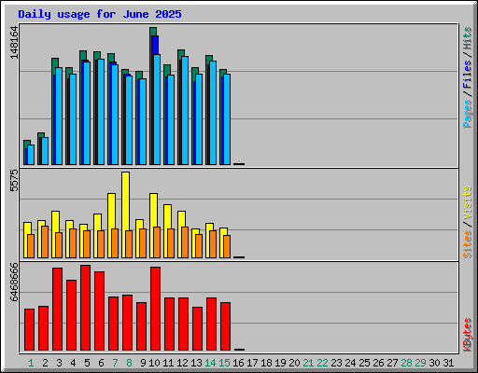
Task: Click day label 28 on the x-axis
Action: 406,363
